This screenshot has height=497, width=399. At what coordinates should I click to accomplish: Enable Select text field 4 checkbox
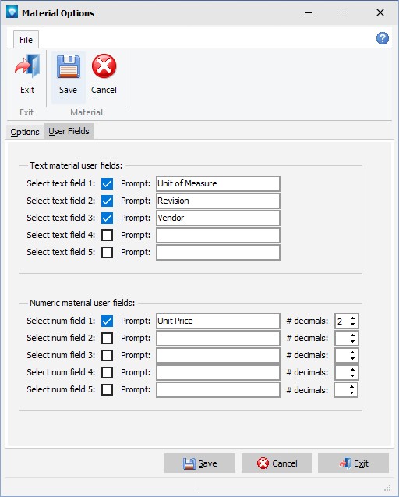(x=107, y=235)
